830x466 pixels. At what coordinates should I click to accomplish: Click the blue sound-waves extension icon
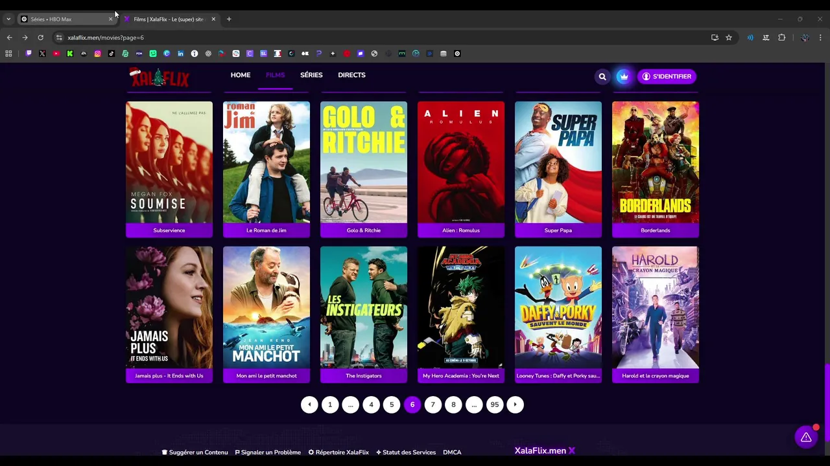(x=750, y=38)
